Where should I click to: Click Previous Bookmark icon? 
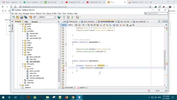[104, 25]
